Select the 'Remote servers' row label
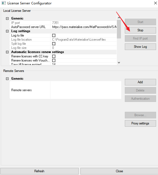 (x=21, y=90)
